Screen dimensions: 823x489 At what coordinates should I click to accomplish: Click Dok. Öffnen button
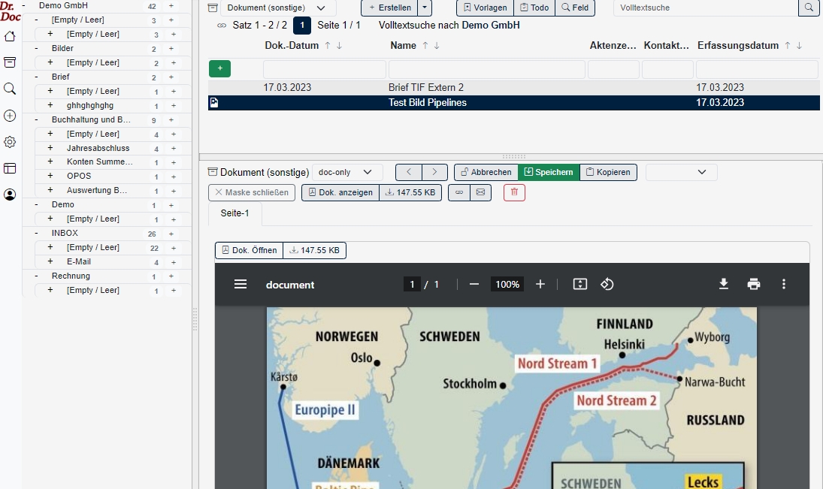click(x=250, y=250)
